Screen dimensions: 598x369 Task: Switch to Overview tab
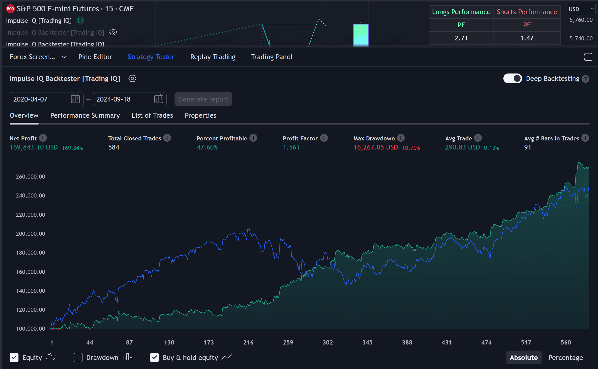(x=24, y=115)
